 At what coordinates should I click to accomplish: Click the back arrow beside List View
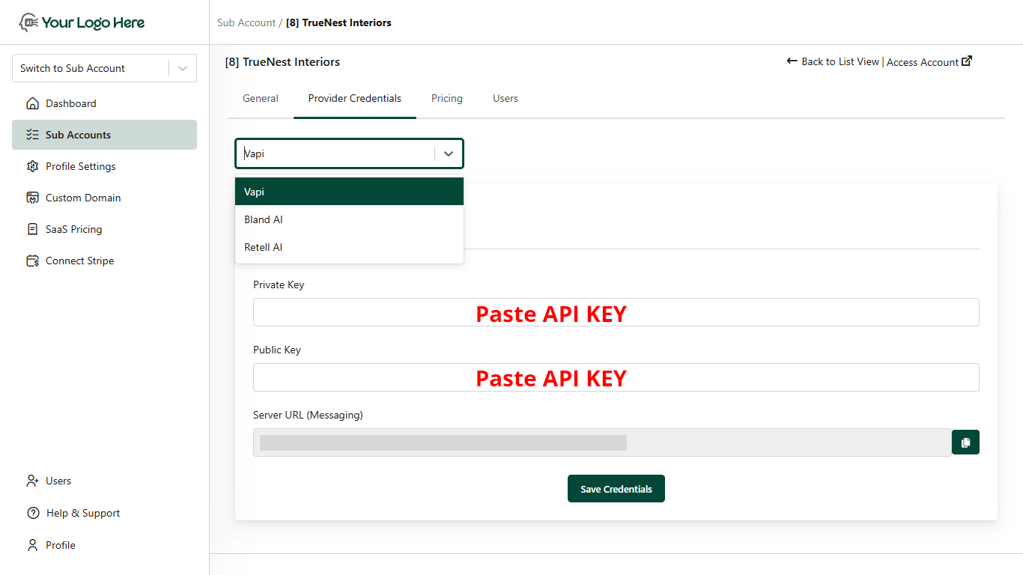pos(792,61)
